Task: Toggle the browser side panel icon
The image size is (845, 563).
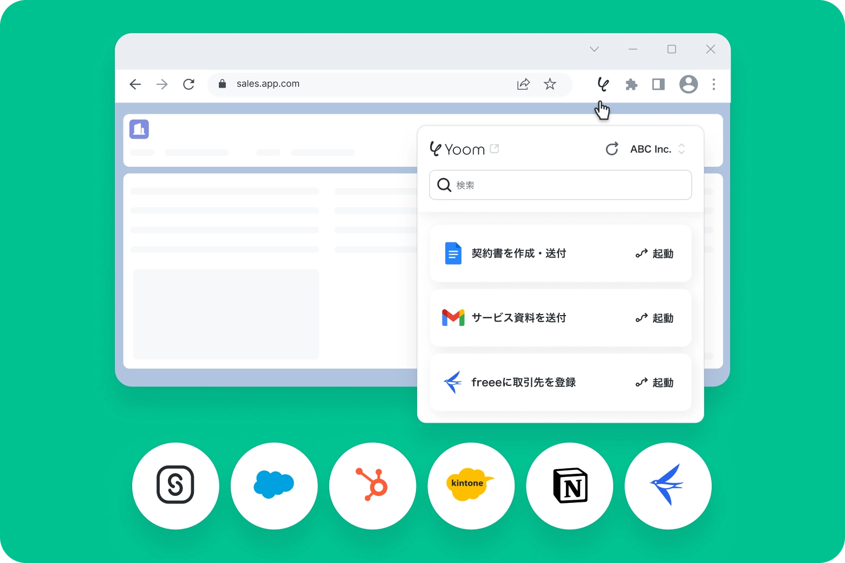Action: pyautogui.click(x=658, y=84)
